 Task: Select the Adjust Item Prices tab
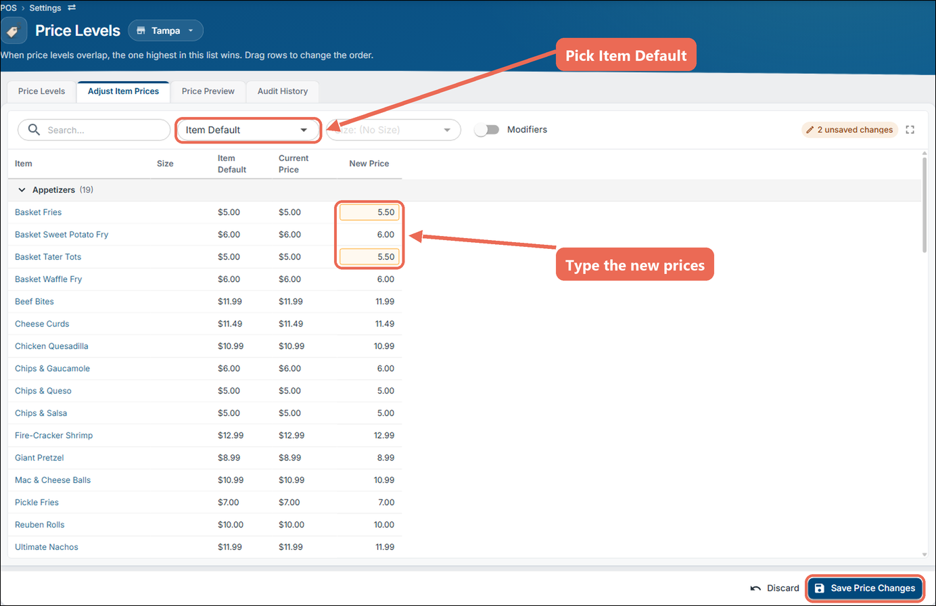click(124, 91)
